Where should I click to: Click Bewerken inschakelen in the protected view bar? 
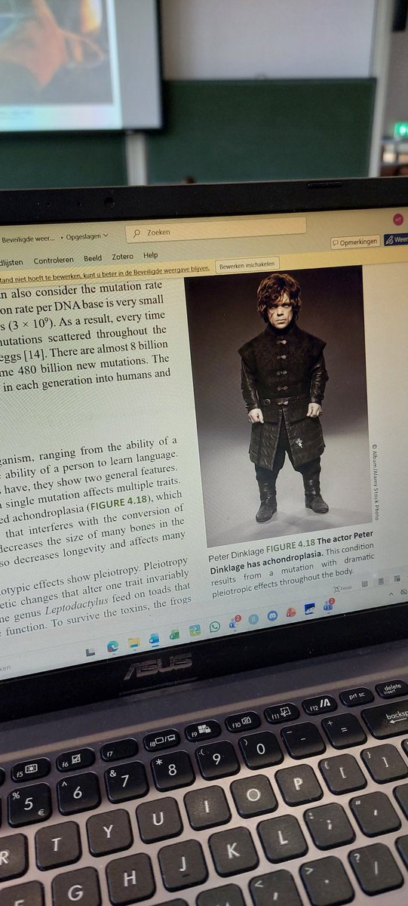click(247, 265)
